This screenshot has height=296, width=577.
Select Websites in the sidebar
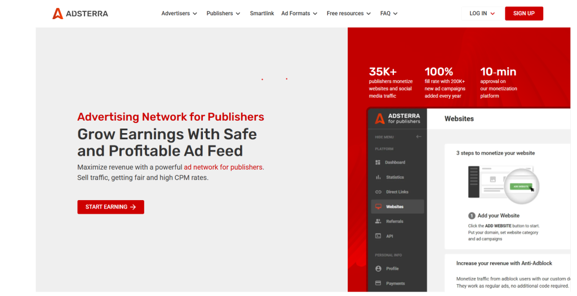pyautogui.click(x=397, y=206)
